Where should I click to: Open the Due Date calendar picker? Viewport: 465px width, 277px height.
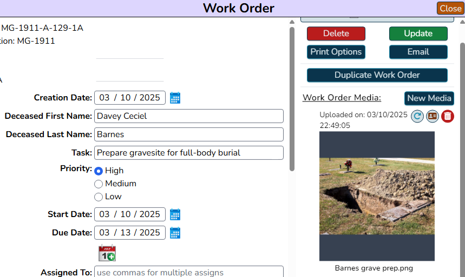coord(175,233)
